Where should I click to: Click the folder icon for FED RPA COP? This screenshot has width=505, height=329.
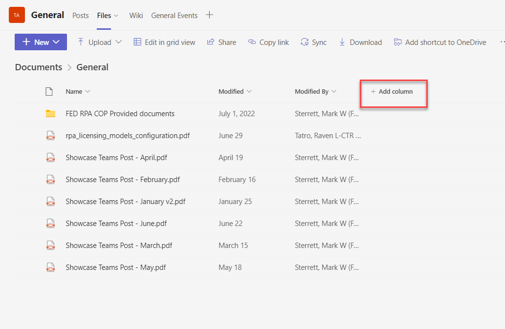pos(50,114)
